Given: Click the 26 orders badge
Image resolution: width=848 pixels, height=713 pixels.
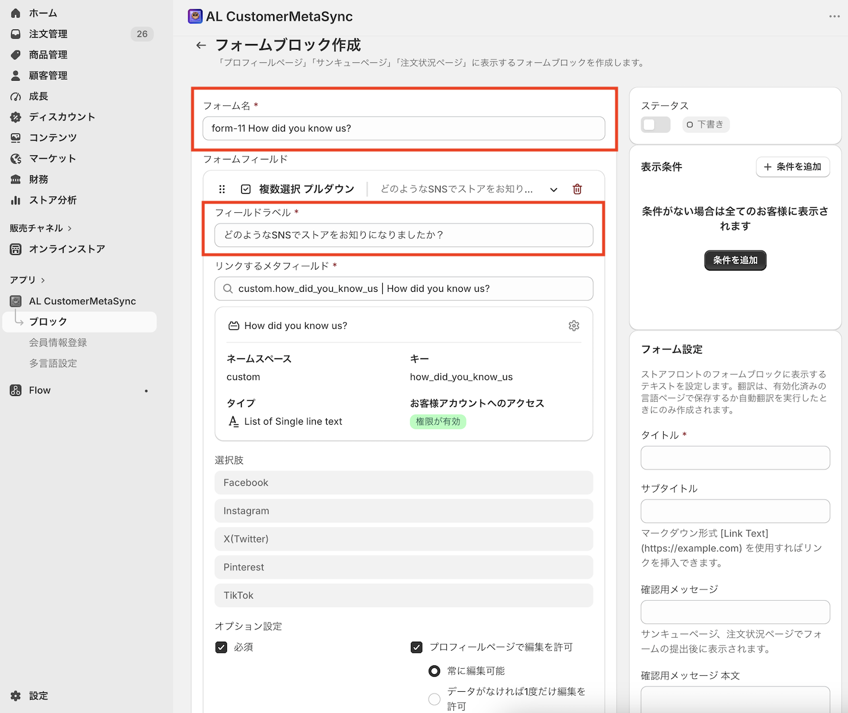Looking at the screenshot, I should pyautogui.click(x=142, y=34).
